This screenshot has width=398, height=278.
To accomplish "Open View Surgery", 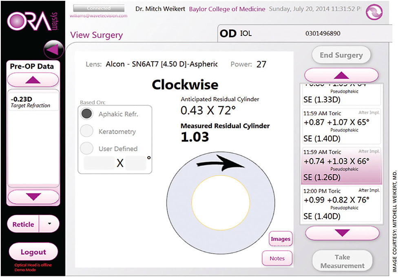I will (96, 35).
